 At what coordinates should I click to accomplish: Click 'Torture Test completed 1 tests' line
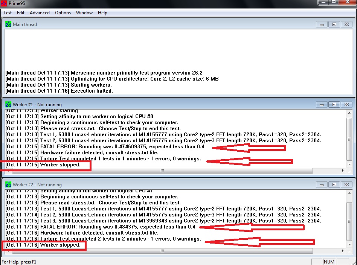(x=103, y=158)
